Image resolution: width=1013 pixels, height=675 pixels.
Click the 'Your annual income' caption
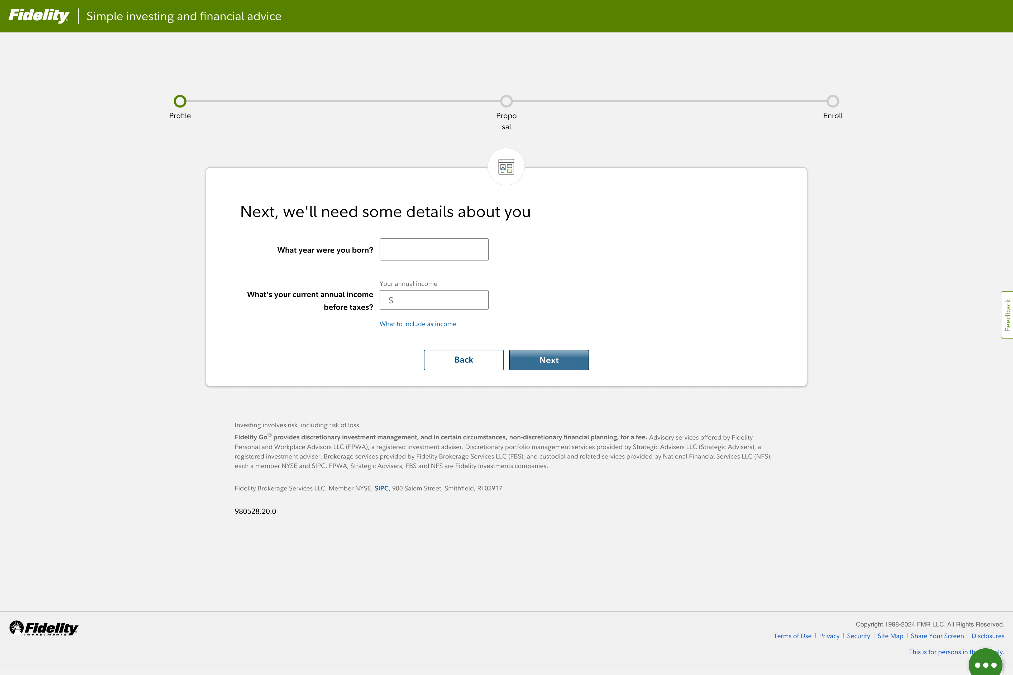tap(408, 284)
